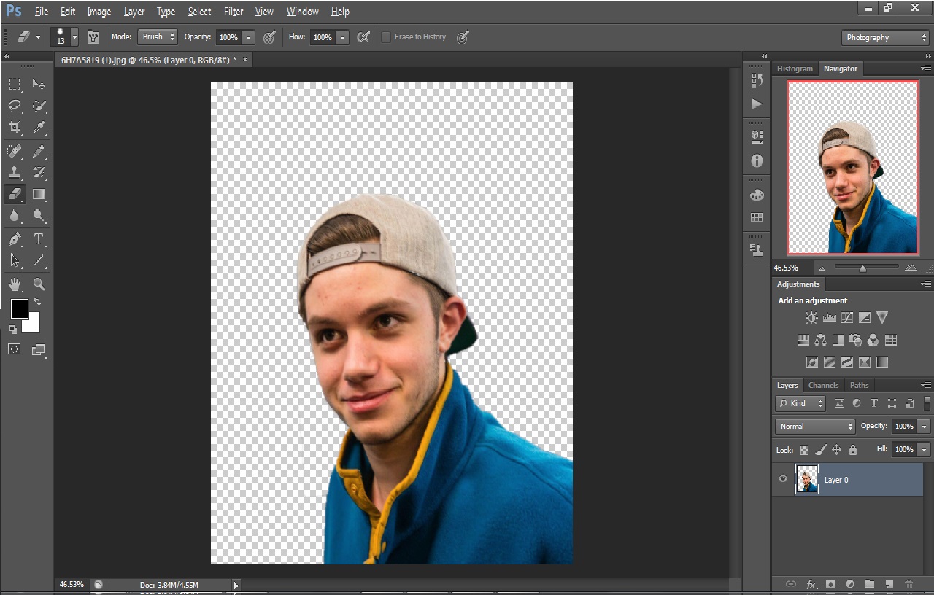Select the Line shape tool
Image resolution: width=934 pixels, height=595 pixels.
[39, 260]
